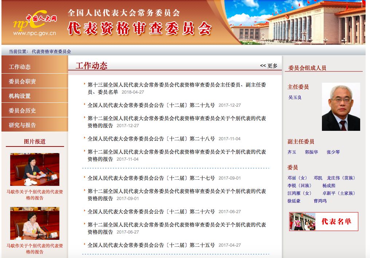Open the 第二十九号 announcement link
The height and width of the screenshot is (258, 370).
pyautogui.click(x=151, y=105)
